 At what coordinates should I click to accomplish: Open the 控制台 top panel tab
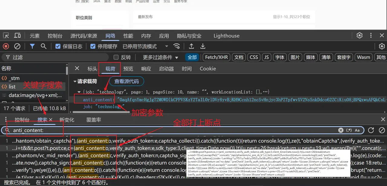[x=55, y=36]
